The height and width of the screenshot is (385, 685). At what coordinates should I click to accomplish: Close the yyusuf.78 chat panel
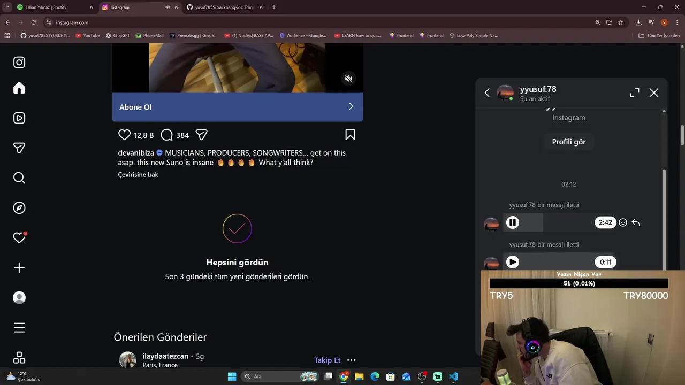[654, 93]
